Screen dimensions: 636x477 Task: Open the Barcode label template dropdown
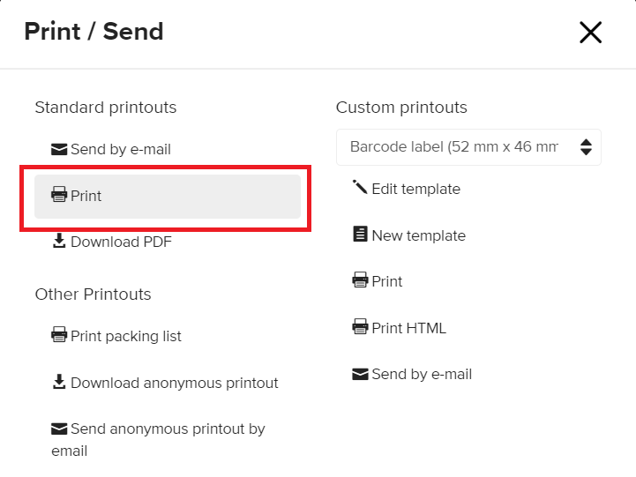tap(468, 147)
